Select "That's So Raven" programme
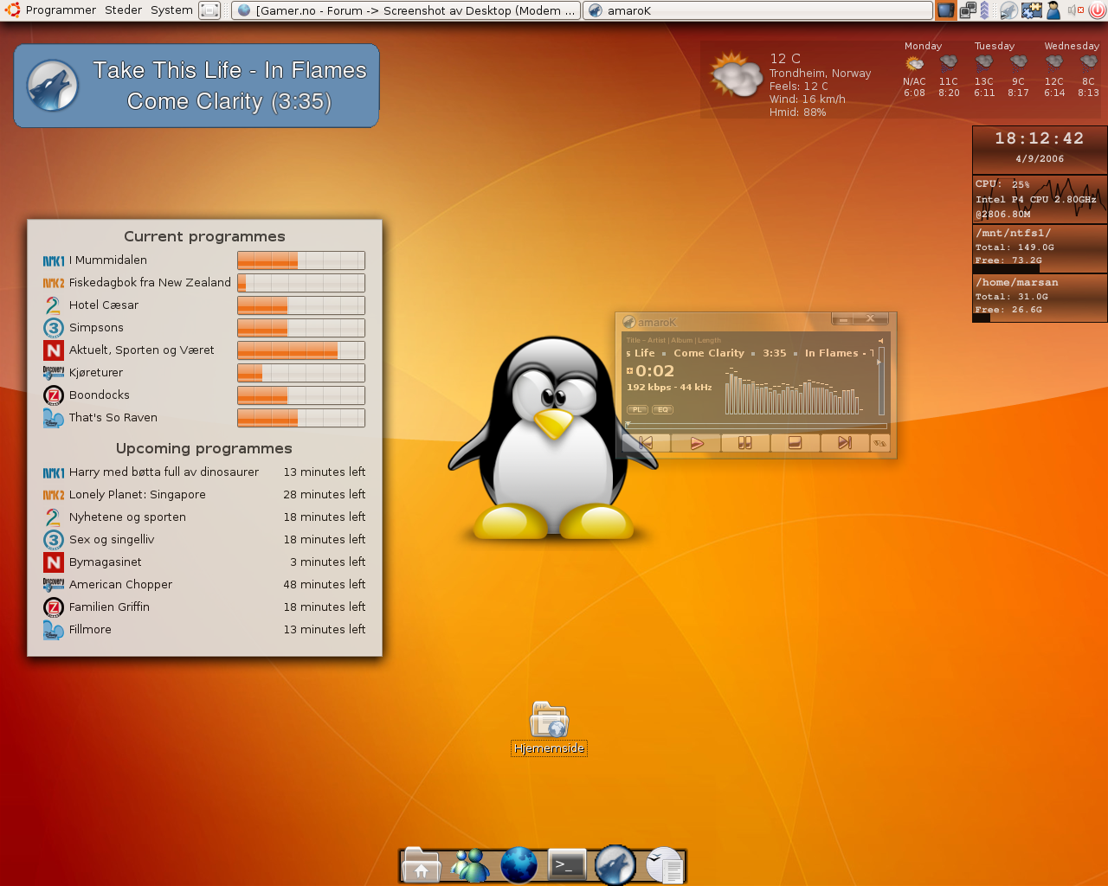The image size is (1108, 886). click(x=113, y=418)
